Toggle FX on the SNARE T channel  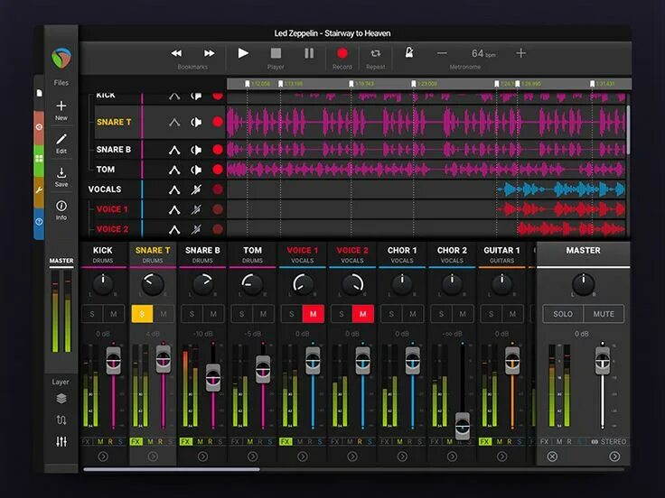[136, 442]
